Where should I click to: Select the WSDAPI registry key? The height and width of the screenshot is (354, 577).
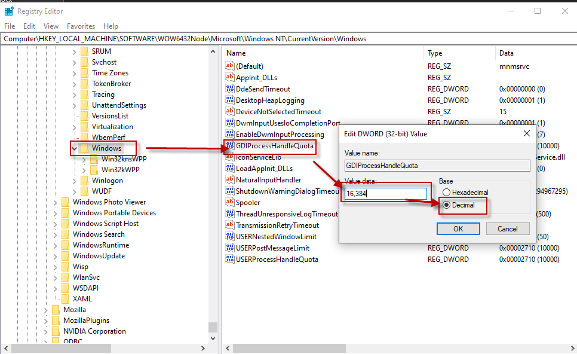click(x=85, y=288)
